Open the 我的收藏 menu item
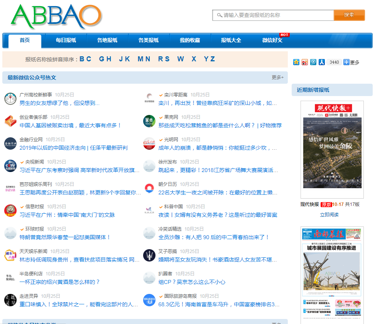The image size is (375, 324). coord(190,40)
